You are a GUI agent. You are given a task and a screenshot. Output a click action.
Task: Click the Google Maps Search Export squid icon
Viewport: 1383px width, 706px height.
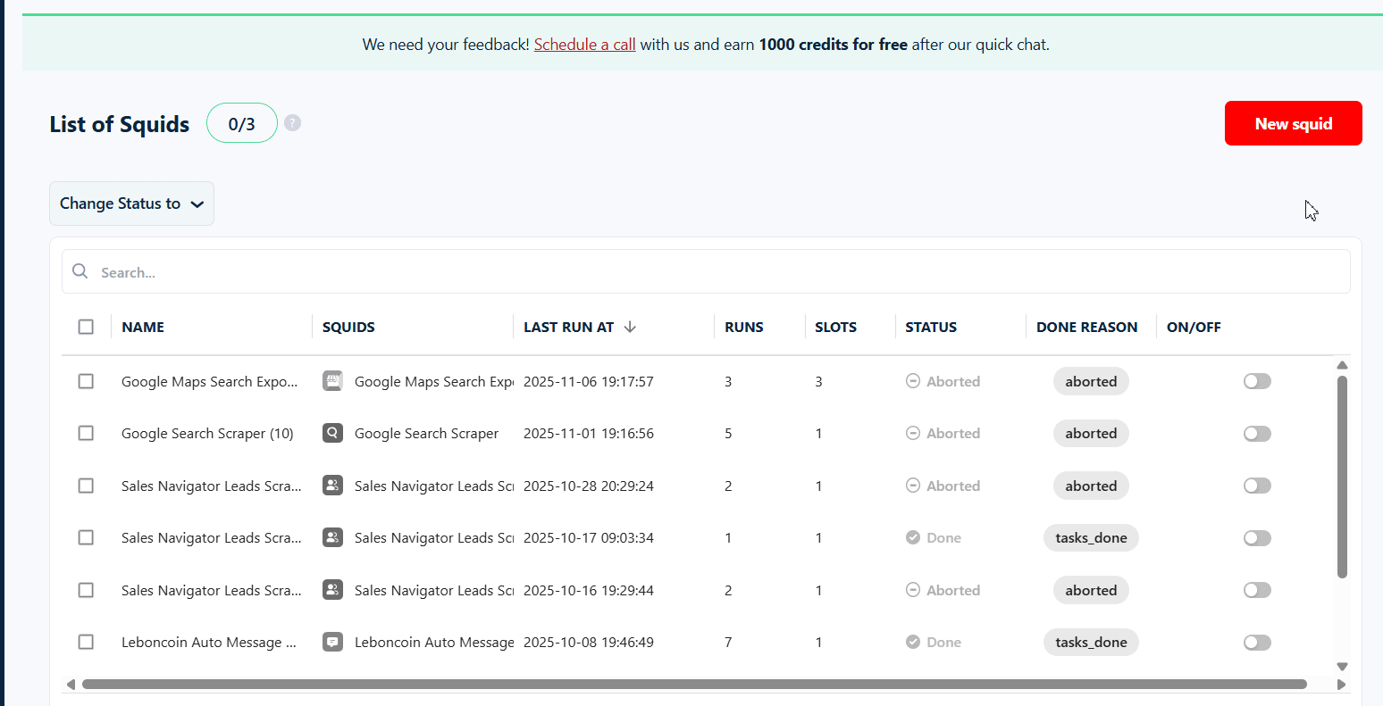[332, 380]
